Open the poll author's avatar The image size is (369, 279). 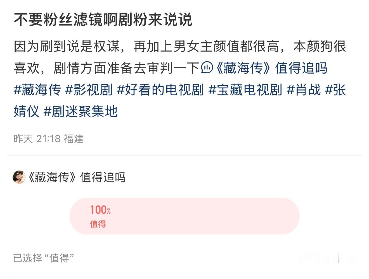tap(19, 177)
